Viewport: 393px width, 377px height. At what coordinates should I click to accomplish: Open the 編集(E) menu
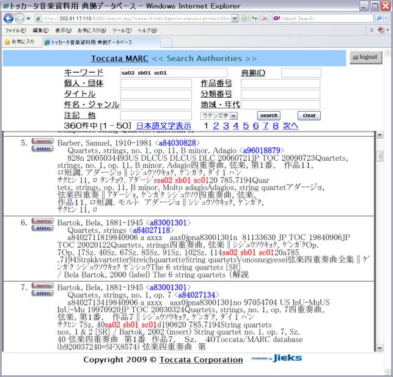click(x=40, y=31)
